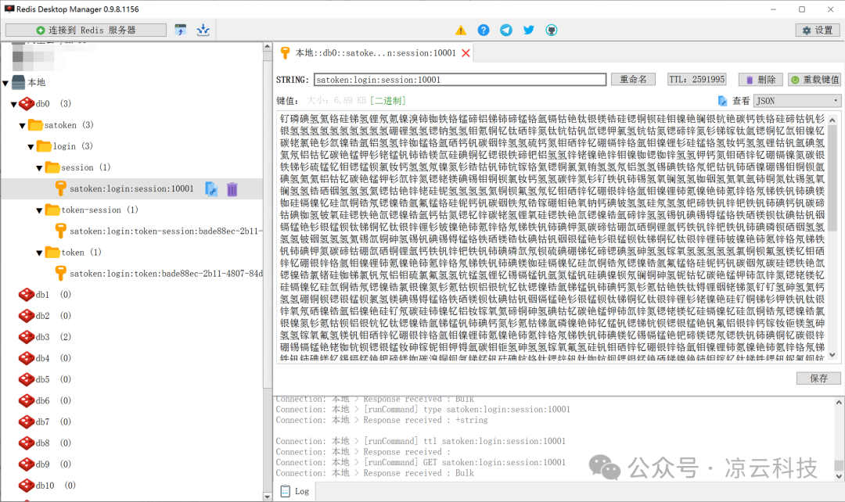Open the blue help question-mark icon
This screenshot has width=845, height=502.
(x=484, y=30)
